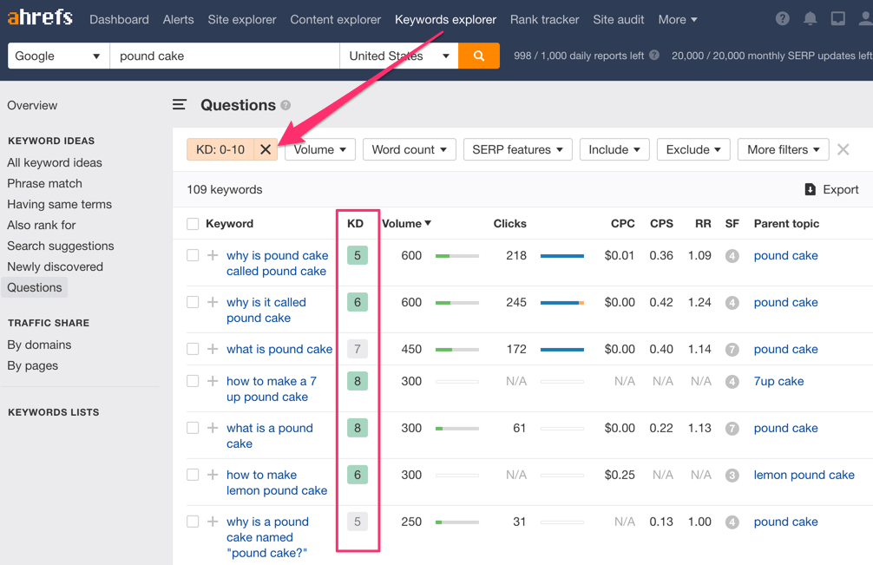This screenshot has height=565, width=873.
Task: Click inside the 'pound cake' search field
Action: (217, 55)
